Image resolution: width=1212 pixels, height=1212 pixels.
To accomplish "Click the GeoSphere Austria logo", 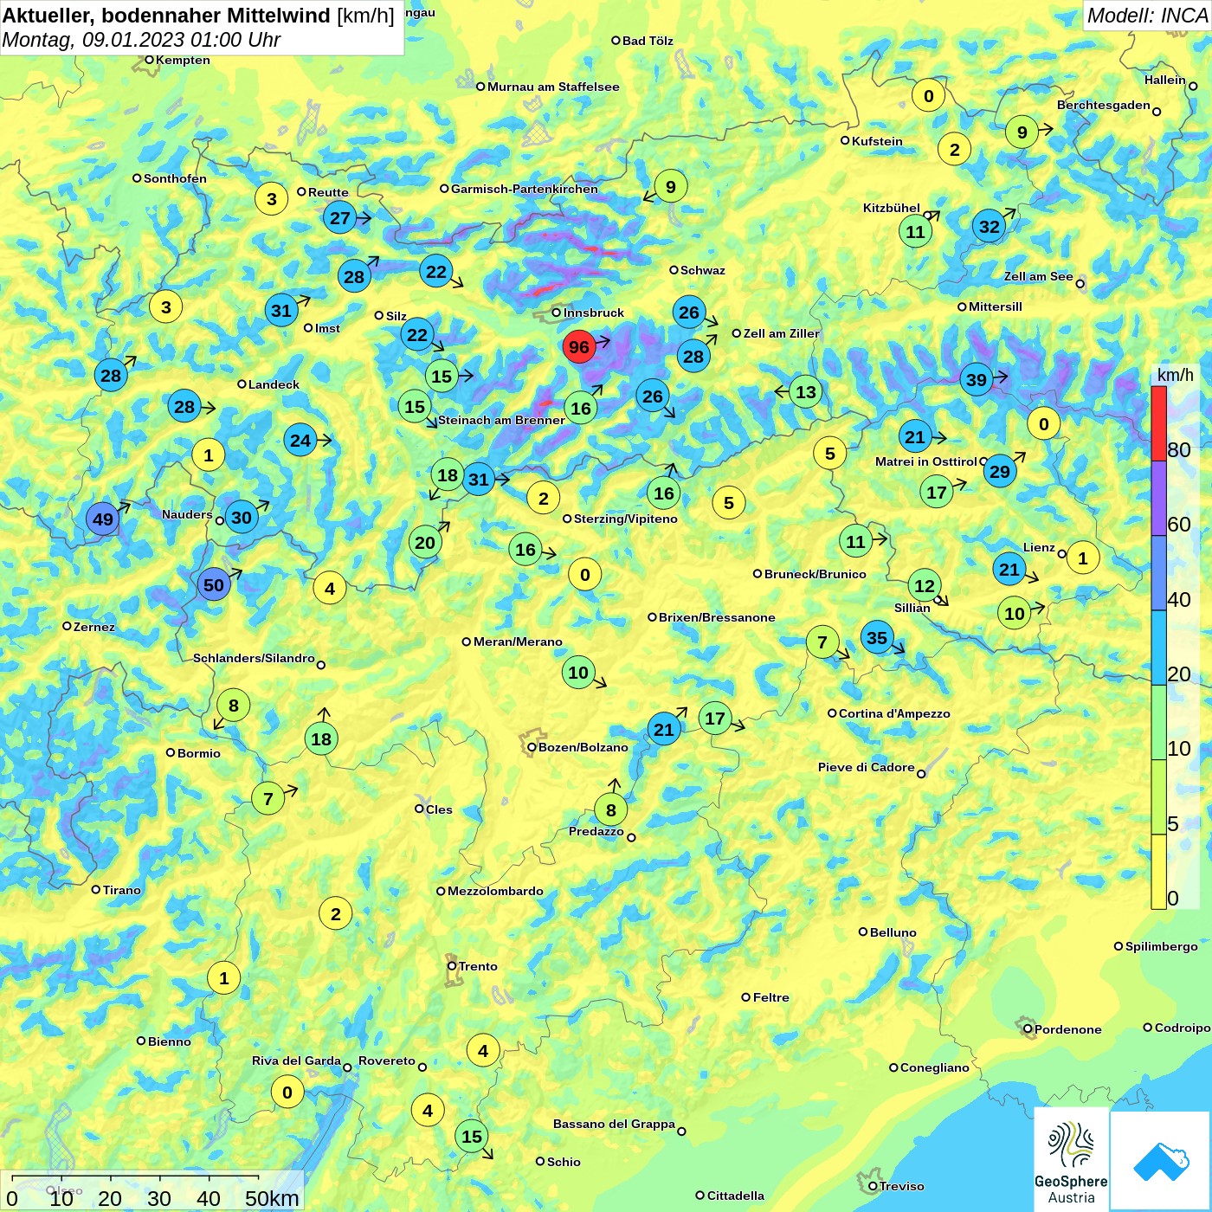I will [1071, 1160].
